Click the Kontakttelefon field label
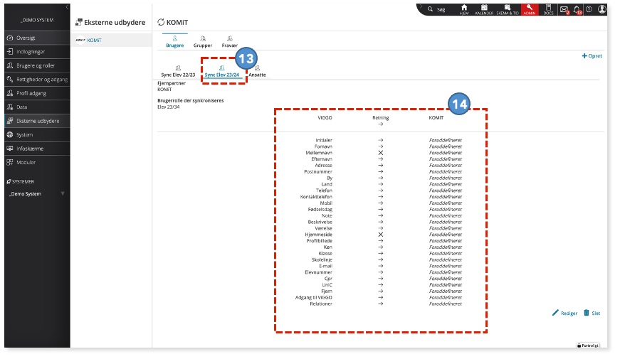 316,197
